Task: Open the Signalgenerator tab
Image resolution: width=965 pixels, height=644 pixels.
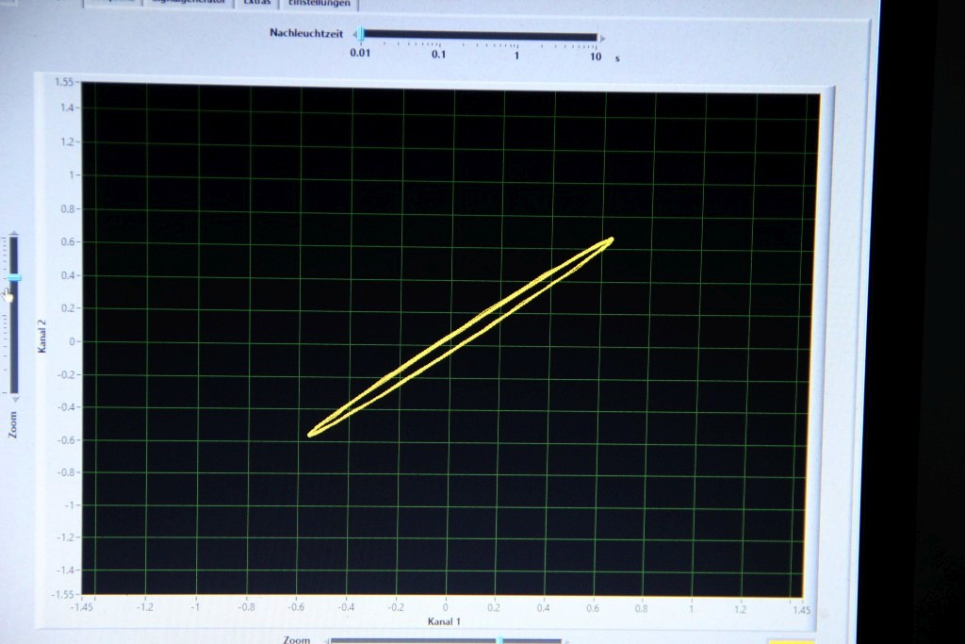Action: 186,4
